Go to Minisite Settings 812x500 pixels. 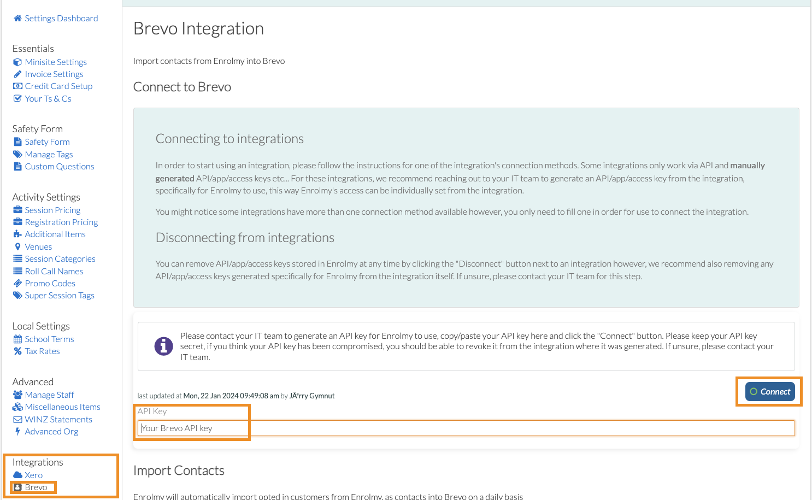pyautogui.click(x=56, y=62)
